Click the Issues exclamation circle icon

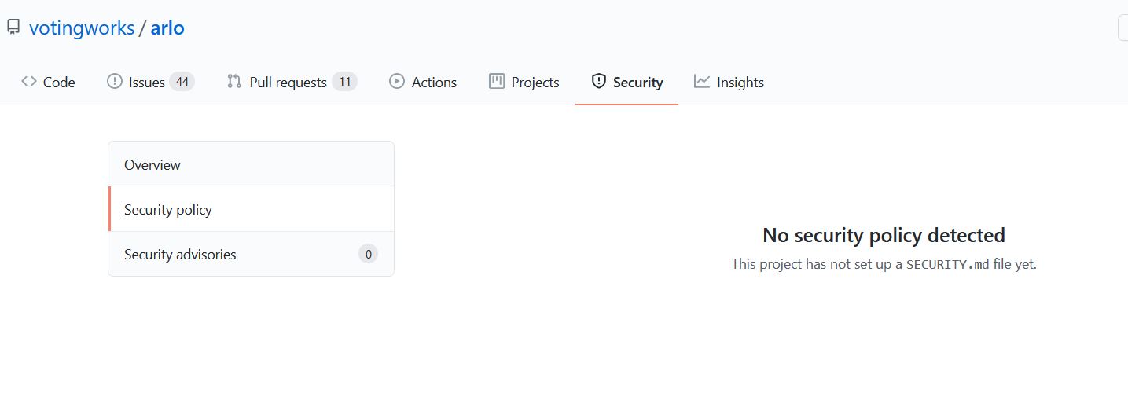(115, 82)
